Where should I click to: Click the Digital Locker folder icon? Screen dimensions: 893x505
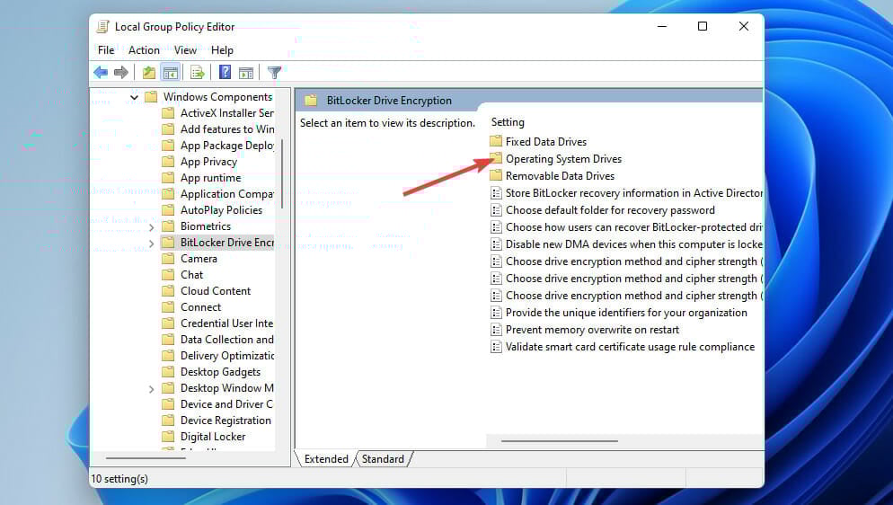coord(168,437)
